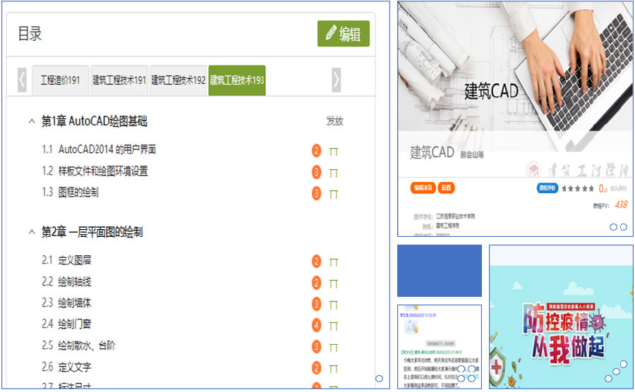Viewport: 635px width, 392px height.
Task: Click the green release icon for 2.5 绘制散水、台阶
Action: [333, 348]
